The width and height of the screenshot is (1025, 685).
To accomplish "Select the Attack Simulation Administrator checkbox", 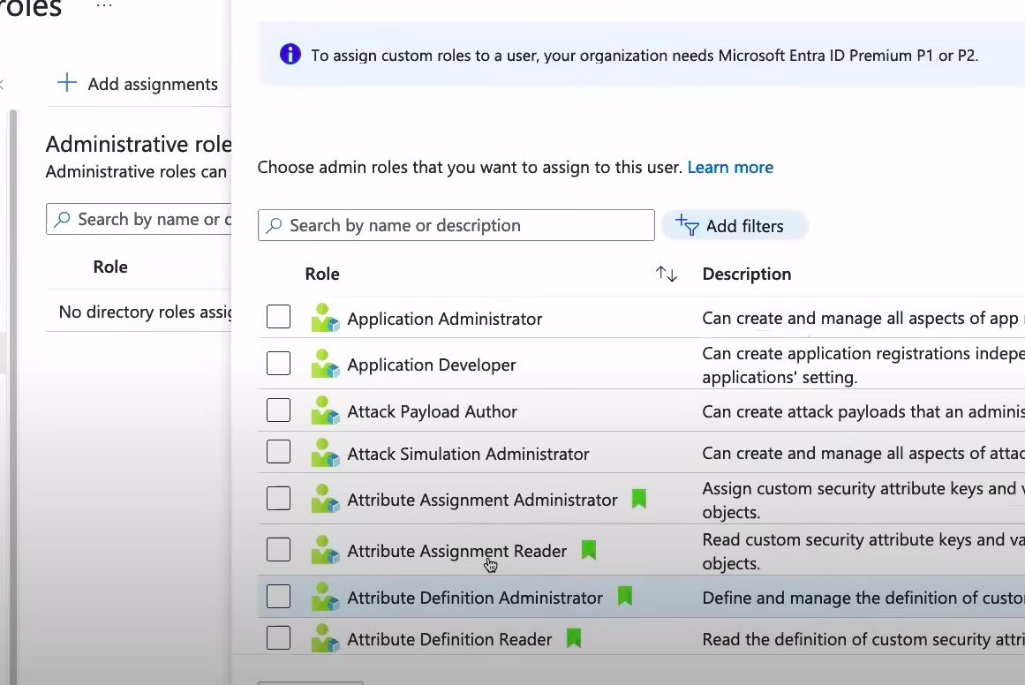I will 278,452.
